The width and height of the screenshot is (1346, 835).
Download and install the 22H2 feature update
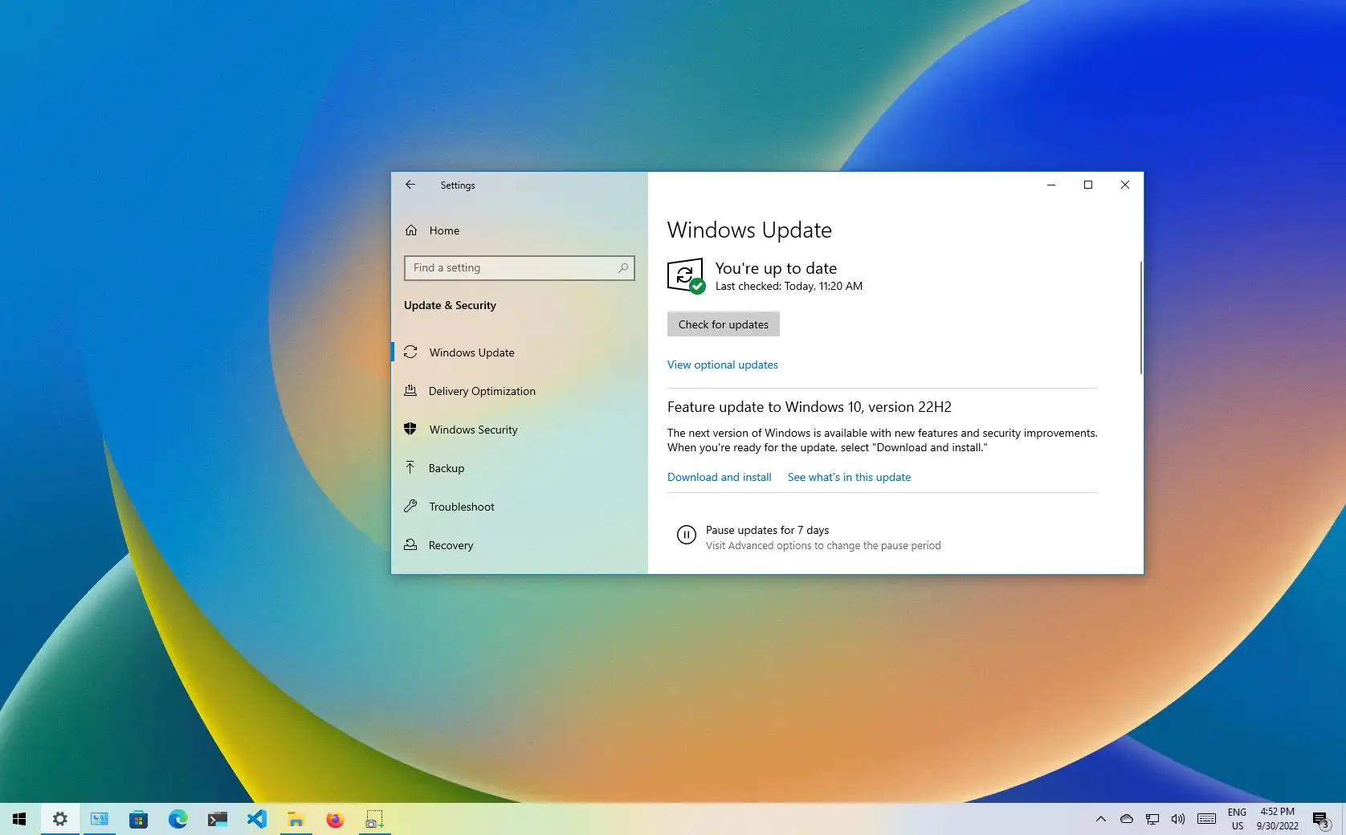pos(718,477)
